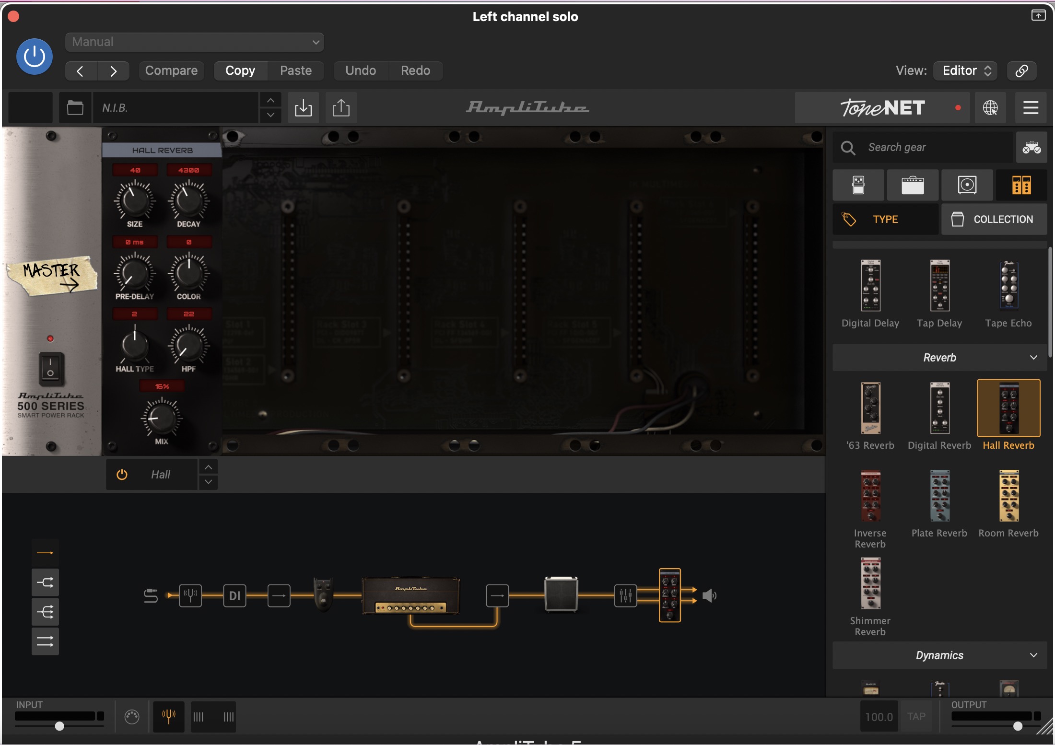Screen dimensions: 1055x745
Task: Select the Plate Reverb gear
Action: click(x=939, y=503)
